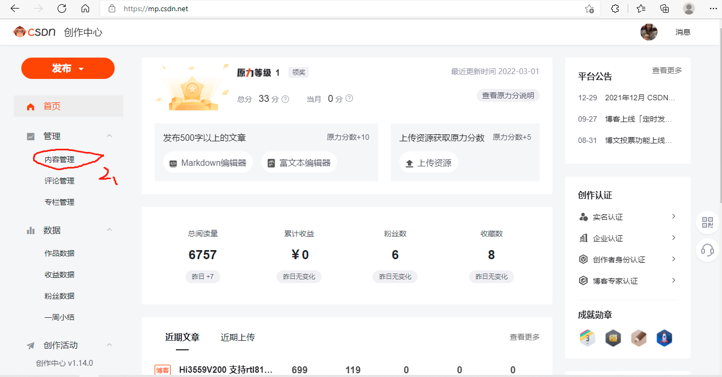Viewport: 722px width, 377px height.
Task: Expand 创作者身份认证 right arrow
Action: tap(673, 259)
